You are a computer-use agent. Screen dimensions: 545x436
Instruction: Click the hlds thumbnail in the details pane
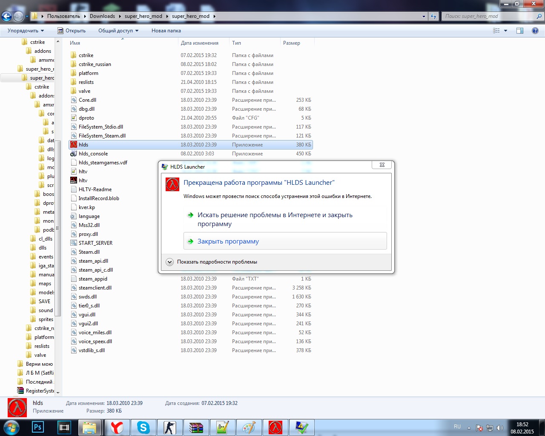(17, 407)
